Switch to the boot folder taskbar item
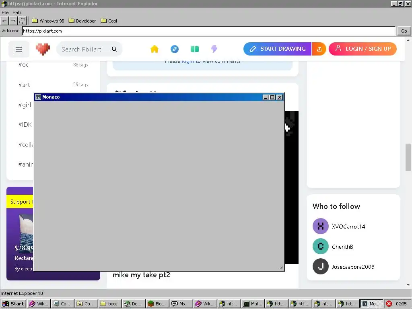412x309 pixels. pos(110,304)
